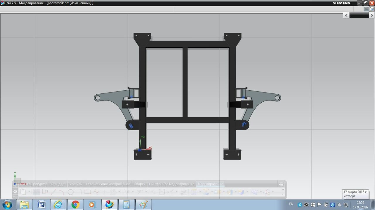The height and width of the screenshot is (210, 375).
Task: Open Windows Explorer from taskbar
Action: (24, 205)
